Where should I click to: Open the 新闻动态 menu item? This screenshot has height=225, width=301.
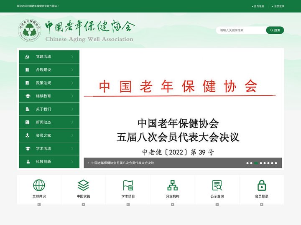tap(49, 122)
